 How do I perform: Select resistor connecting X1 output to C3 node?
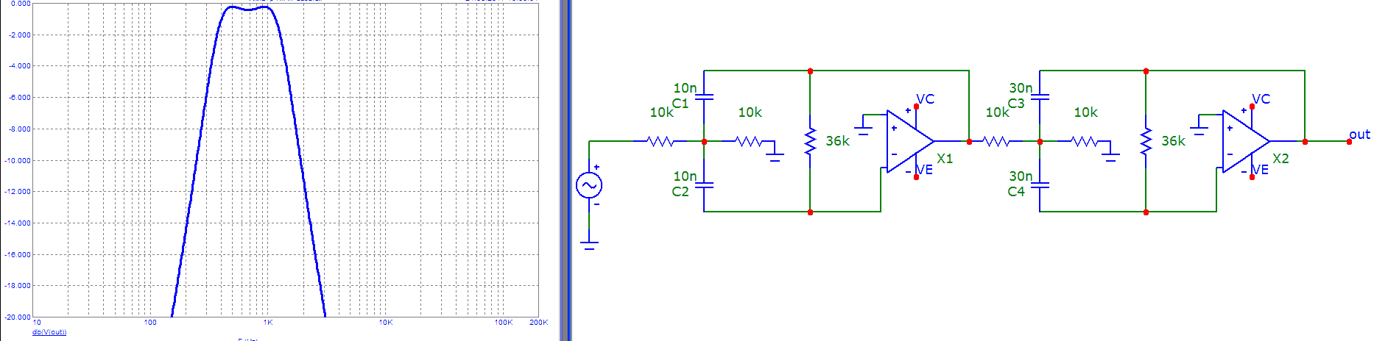pyautogui.click(x=996, y=141)
